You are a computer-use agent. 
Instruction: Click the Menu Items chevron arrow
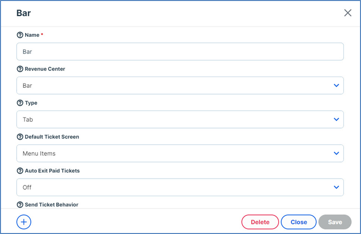(336, 153)
